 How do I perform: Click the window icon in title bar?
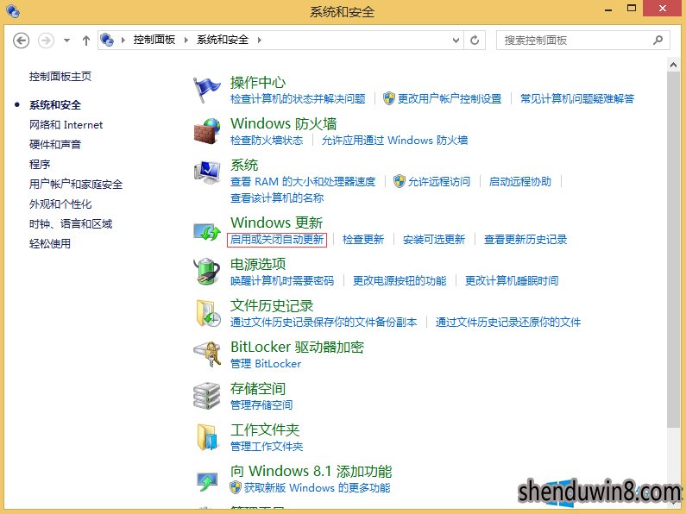(13, 11)
